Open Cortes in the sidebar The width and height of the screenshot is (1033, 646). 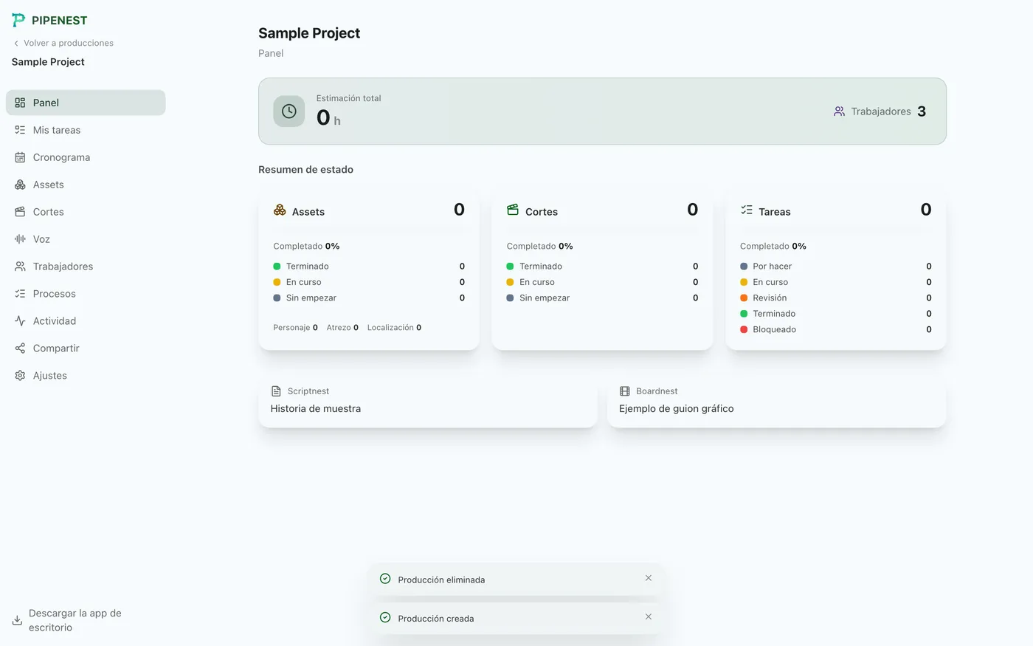tap(86, 212)
